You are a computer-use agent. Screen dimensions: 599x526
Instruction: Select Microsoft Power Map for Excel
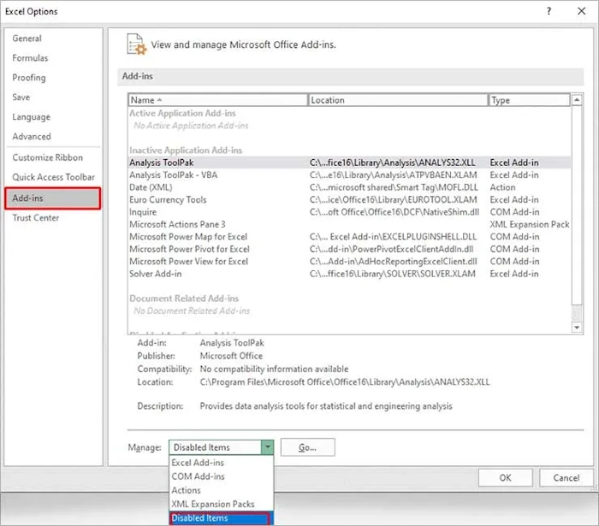349,237
